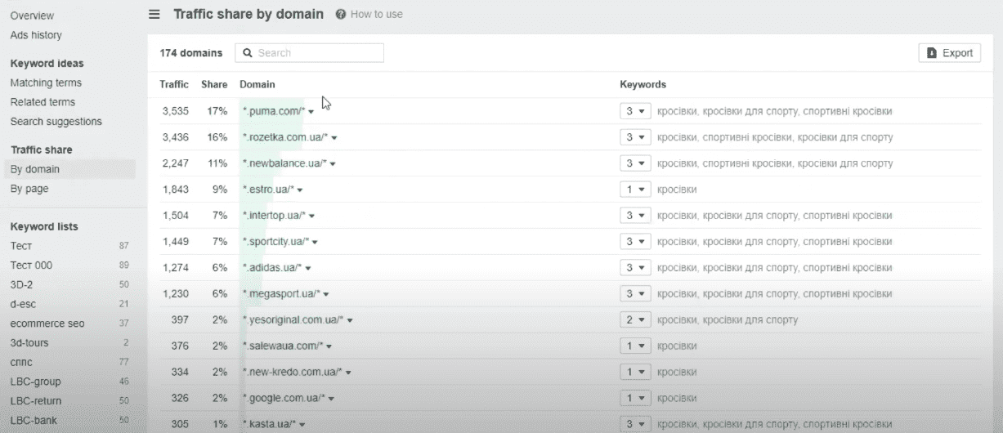Expand the *.puma.com/* domain dropdown
Screen dimensions: 1003x433
click(x=311, y=112)
